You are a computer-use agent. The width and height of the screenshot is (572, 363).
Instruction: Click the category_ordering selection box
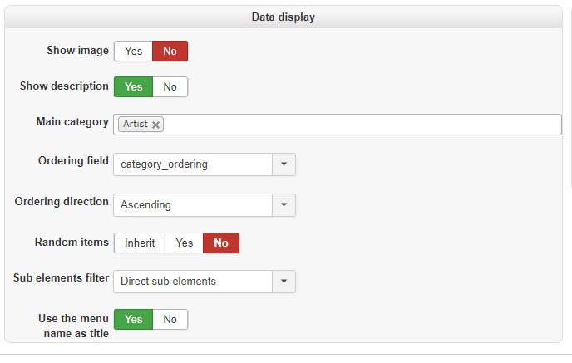pyautogui.click(x=193, y=164)
